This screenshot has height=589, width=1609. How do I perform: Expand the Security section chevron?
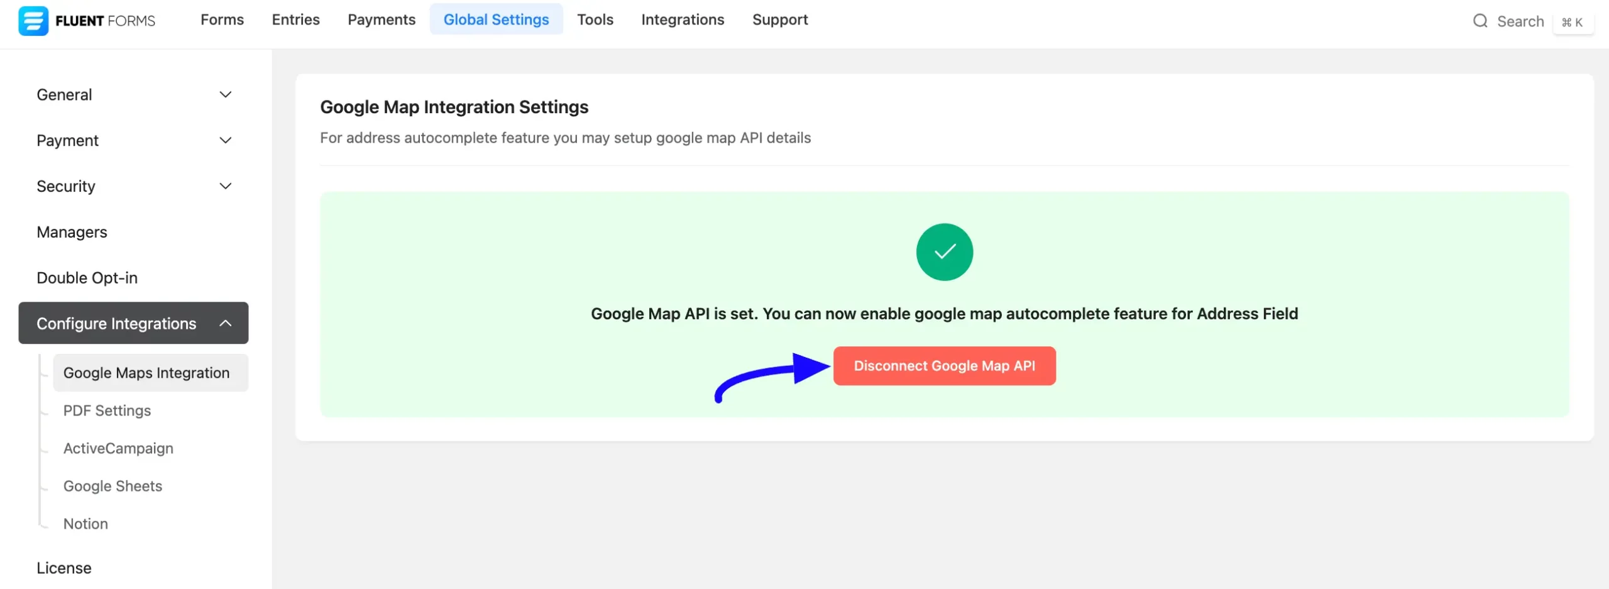tap(225, 187)
